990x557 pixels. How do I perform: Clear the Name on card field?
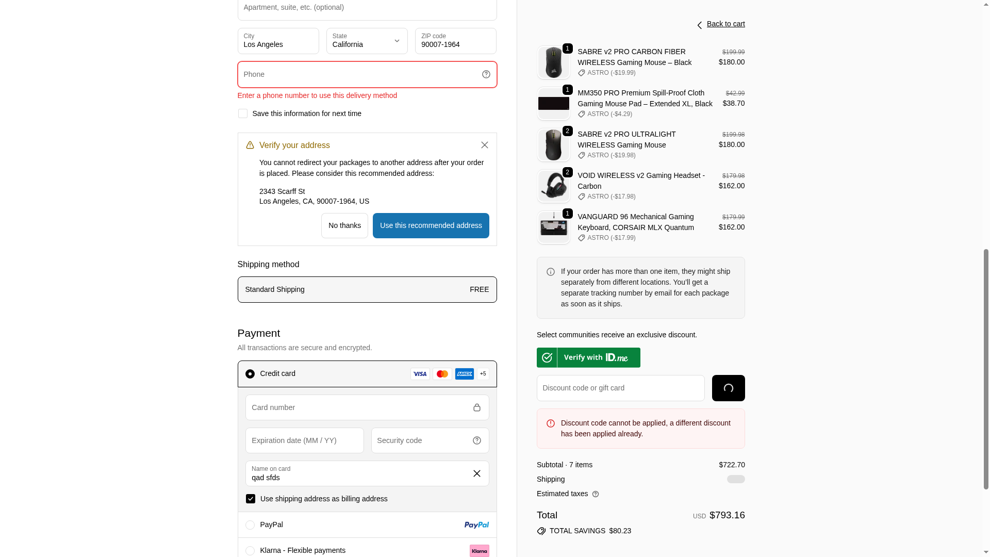[x=476, y=473]
